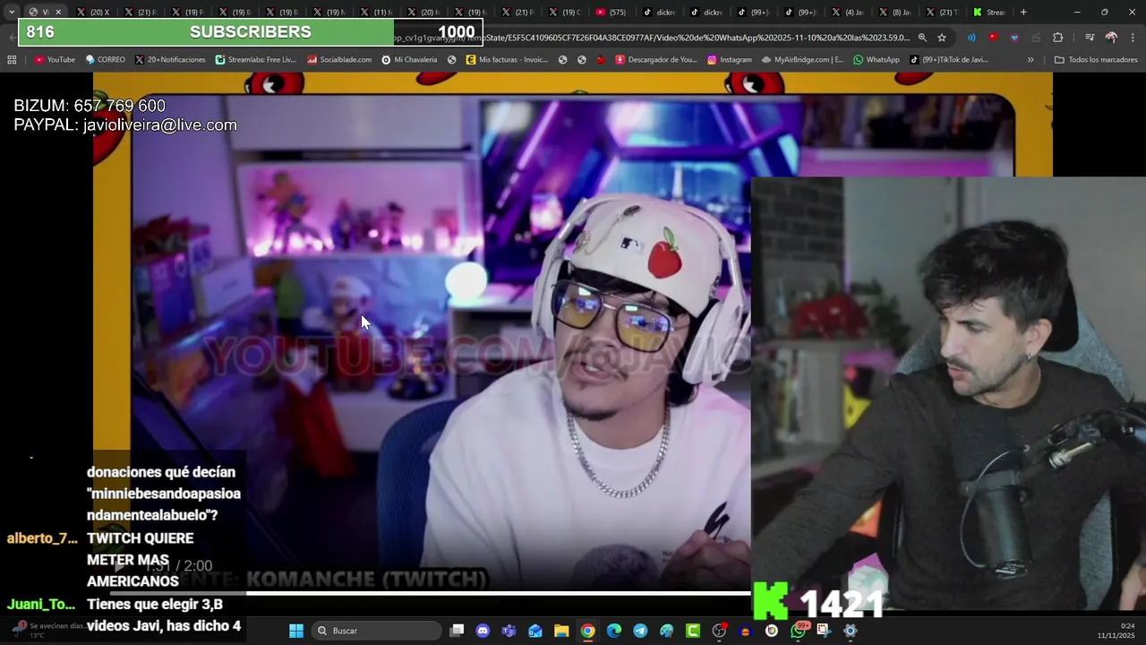Open WhatsApp with 99+ badge on taskbar

coord(799,631)
